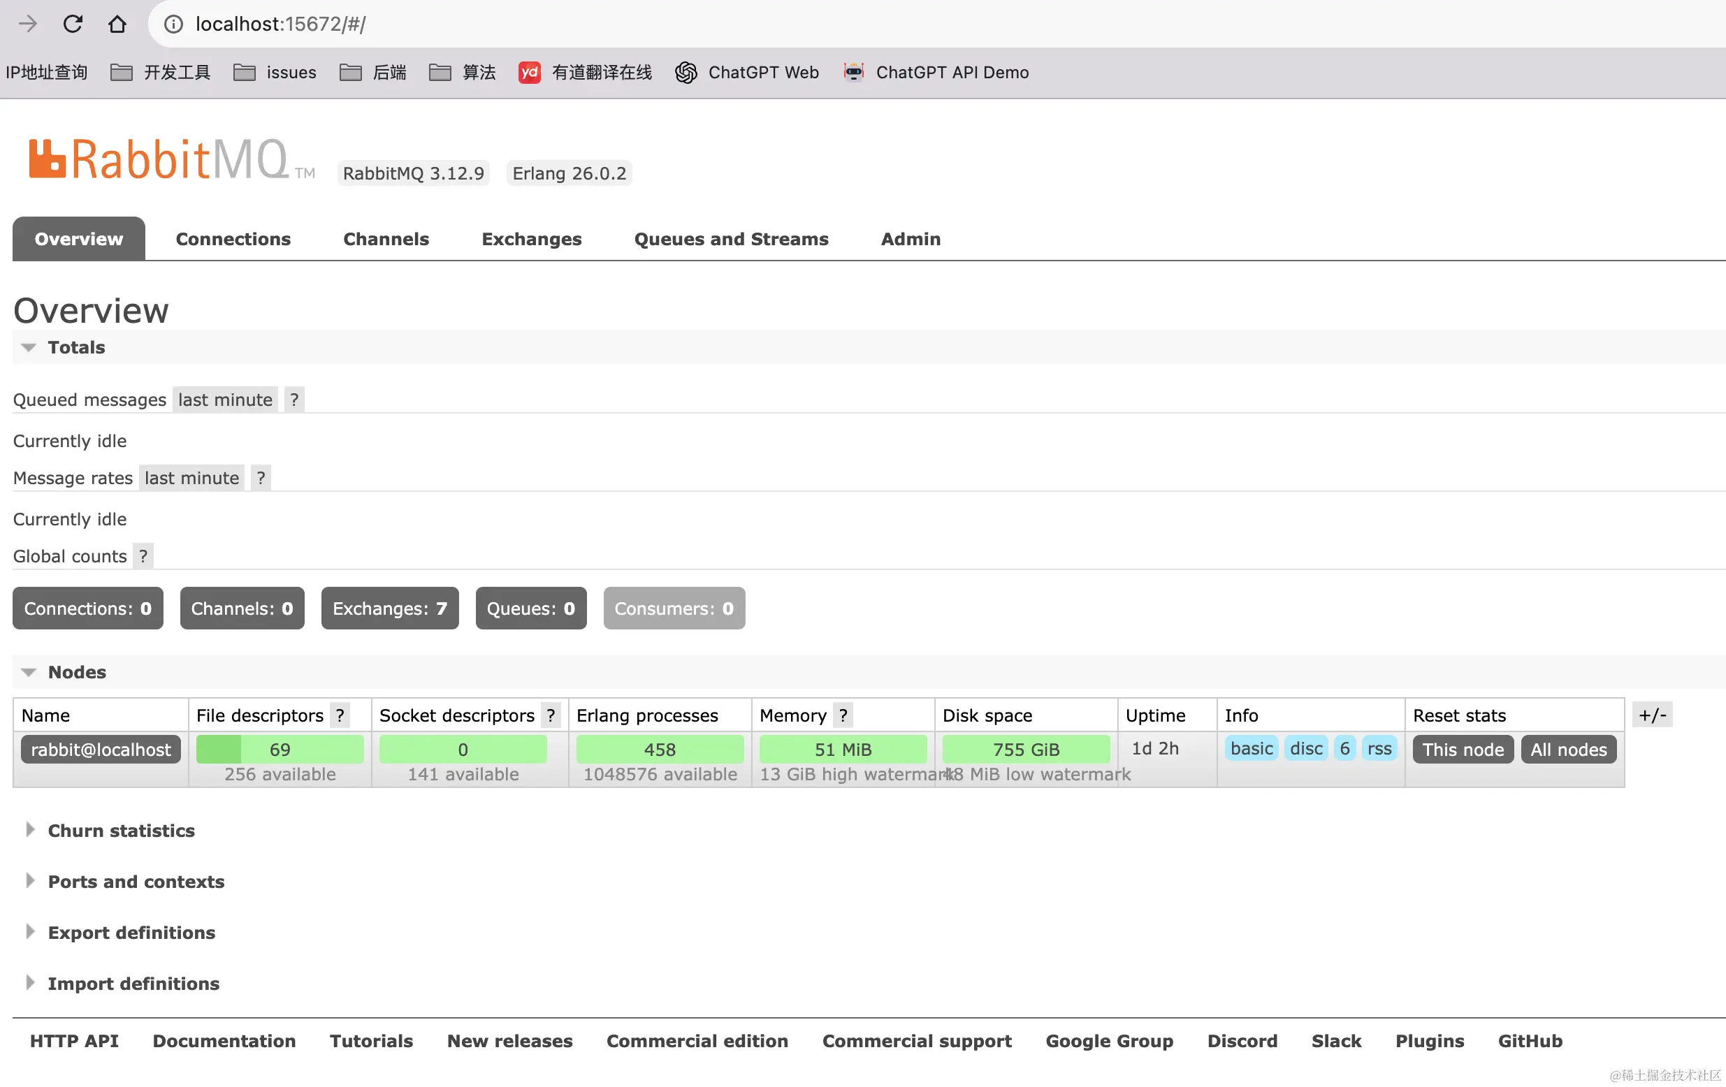1726x1087 pixels.
Task: Switch to the Queues and Streams tab
Action: point(730,239)
